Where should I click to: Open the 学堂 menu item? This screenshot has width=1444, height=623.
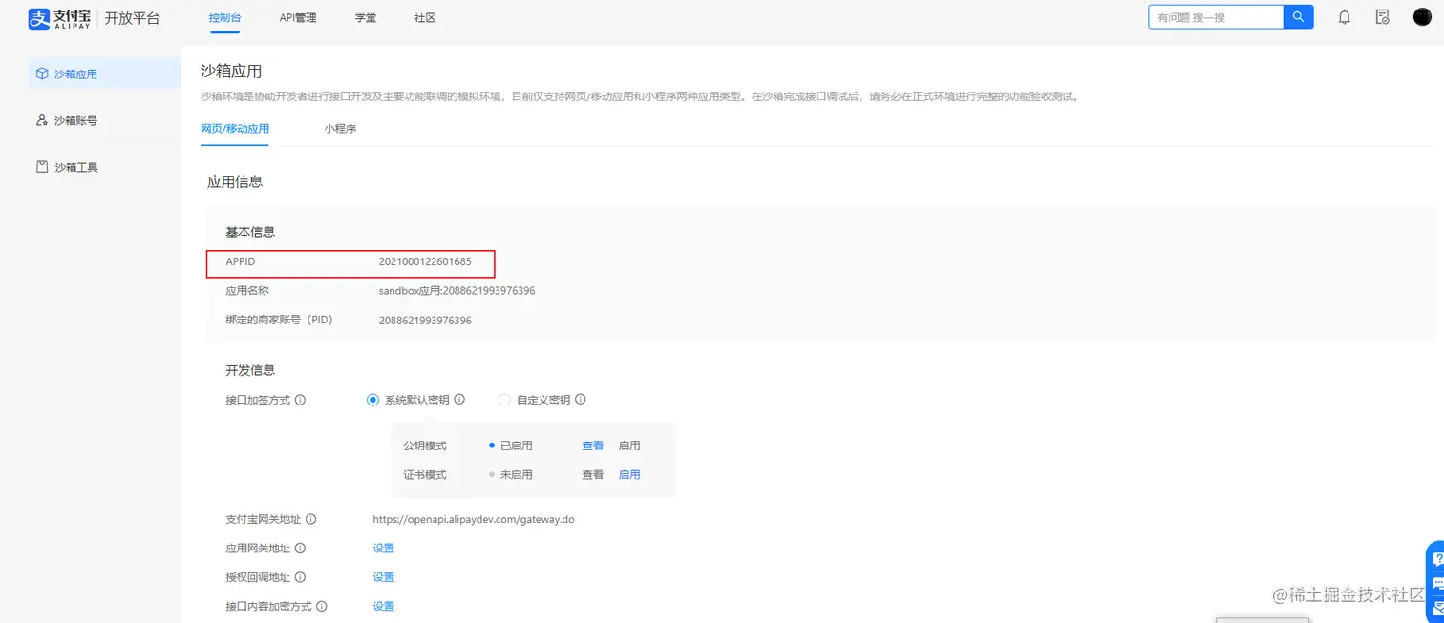point(366,17)
